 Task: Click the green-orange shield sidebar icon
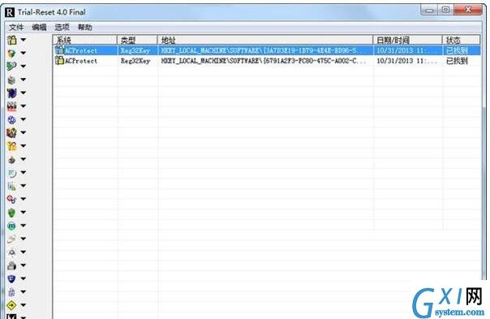click(x=12, y=54)
